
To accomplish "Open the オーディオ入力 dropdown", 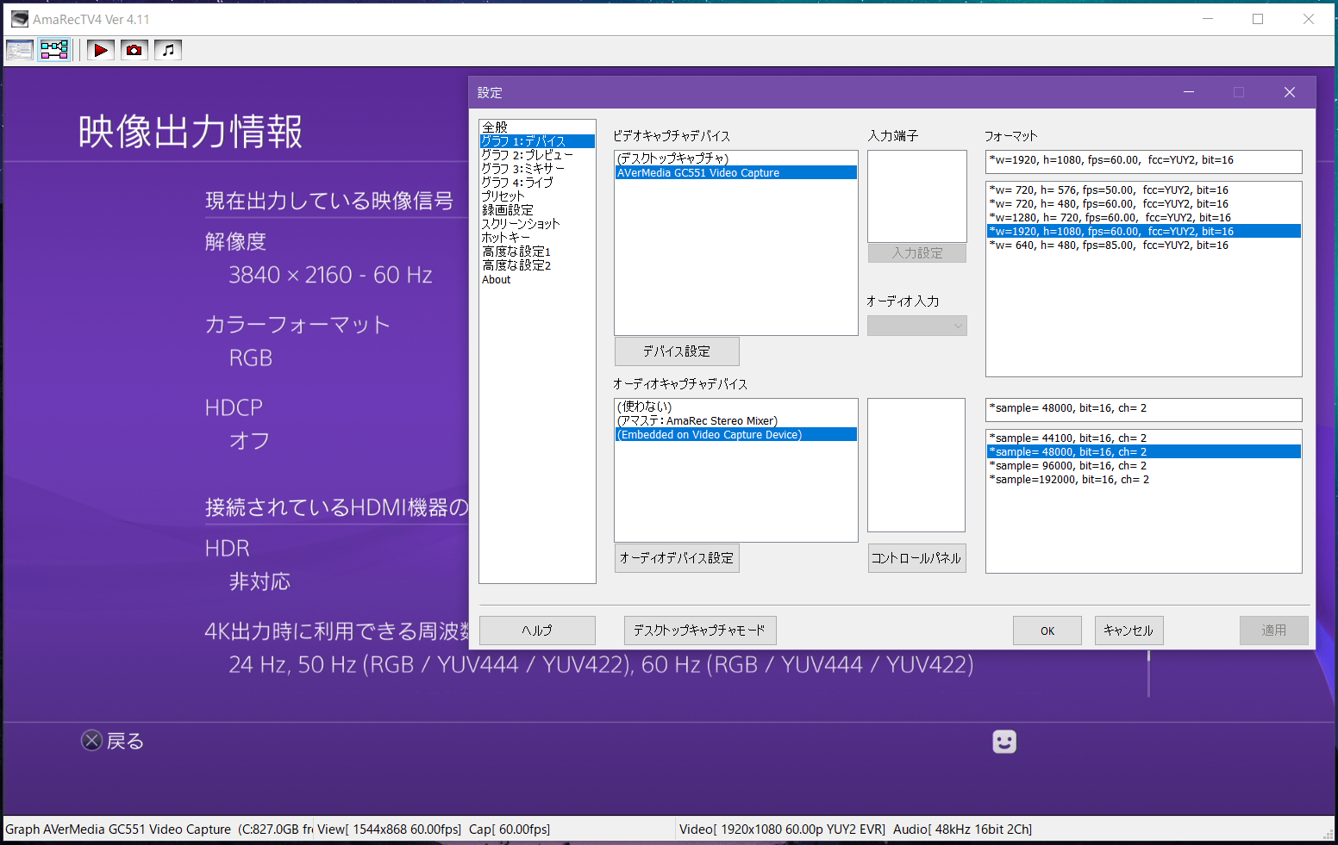I will point(917,326).
